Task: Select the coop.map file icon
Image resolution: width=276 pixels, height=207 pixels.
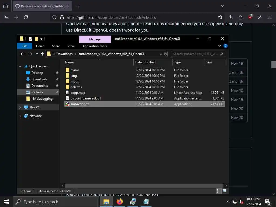Action: (67, 93)
